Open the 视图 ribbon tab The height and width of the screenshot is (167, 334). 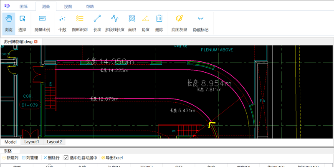68,7
